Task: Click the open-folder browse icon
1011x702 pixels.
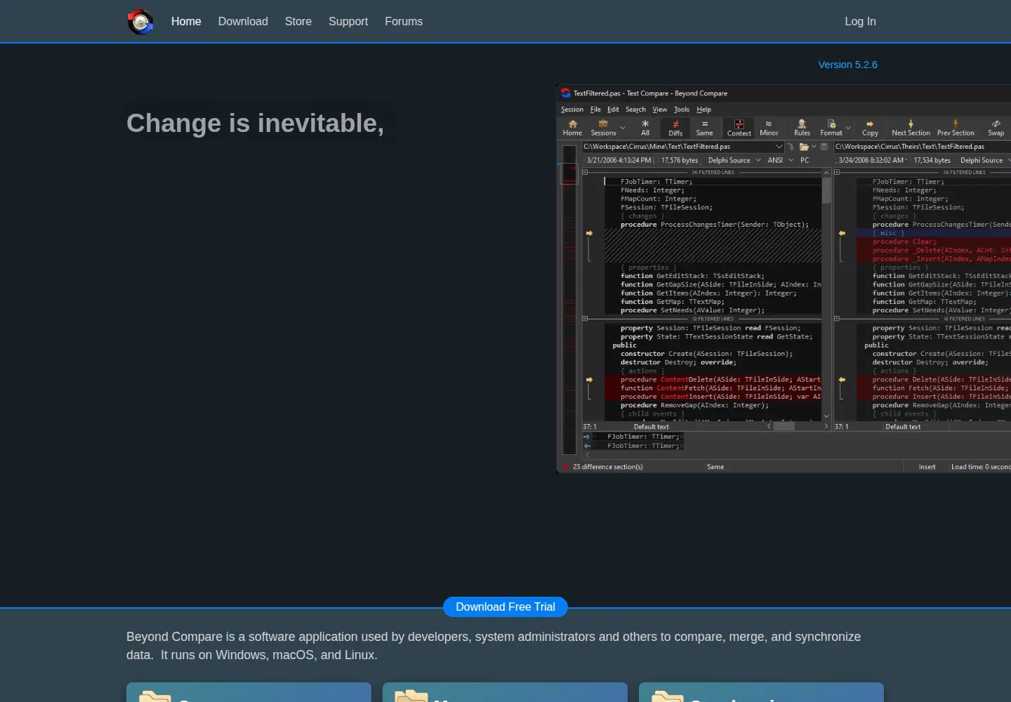Action: pos(804,147)
